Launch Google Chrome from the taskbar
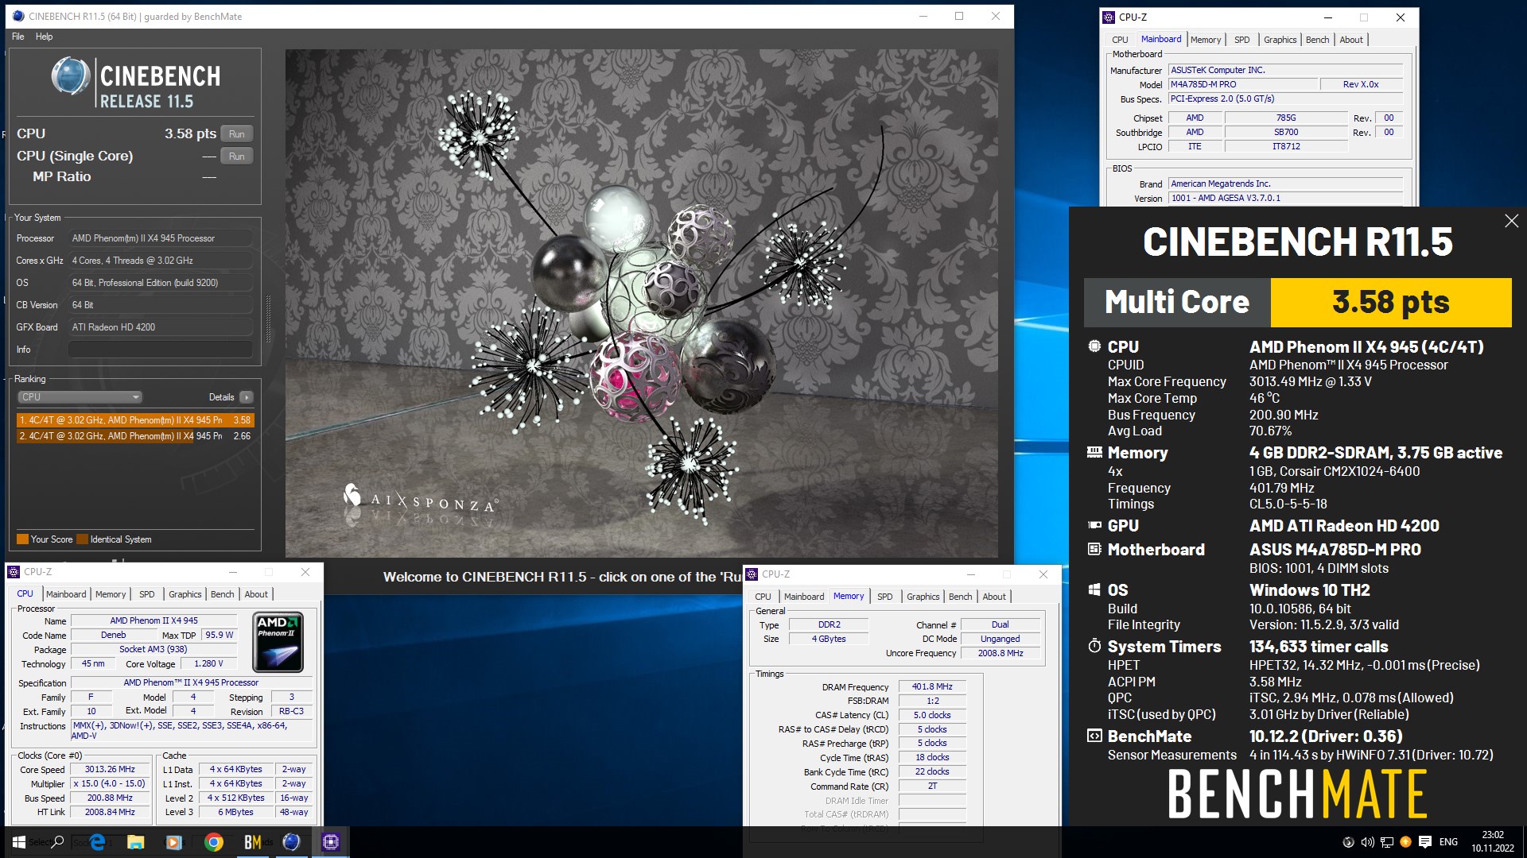 tap(213, 842)
